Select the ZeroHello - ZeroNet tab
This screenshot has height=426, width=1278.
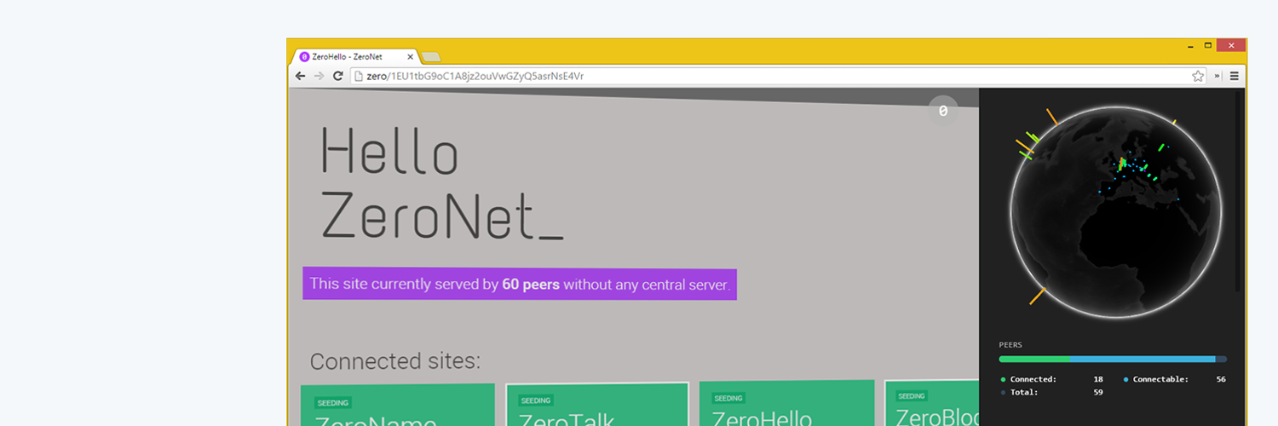point(356,57)
